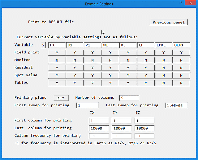Toggle Field print for EP
198x160 pixels.
click(146, 53)
